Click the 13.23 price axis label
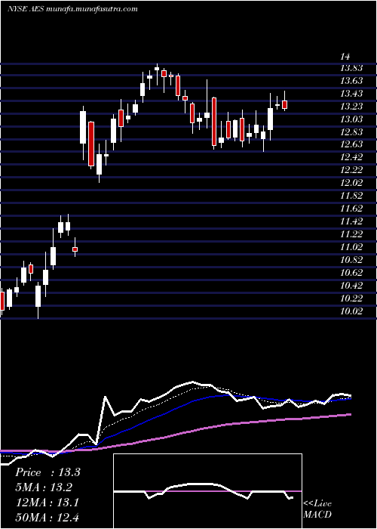This screenshot has width=377, height=529. tap(351, 107)
